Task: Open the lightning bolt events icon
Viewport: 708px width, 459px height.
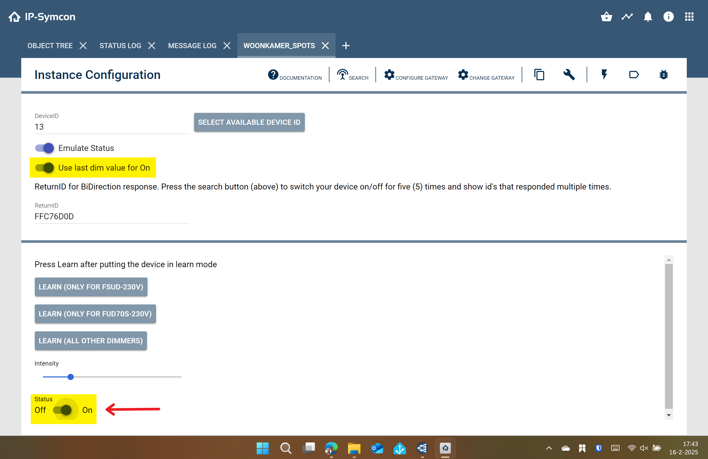Action: [x=604, y=74]
